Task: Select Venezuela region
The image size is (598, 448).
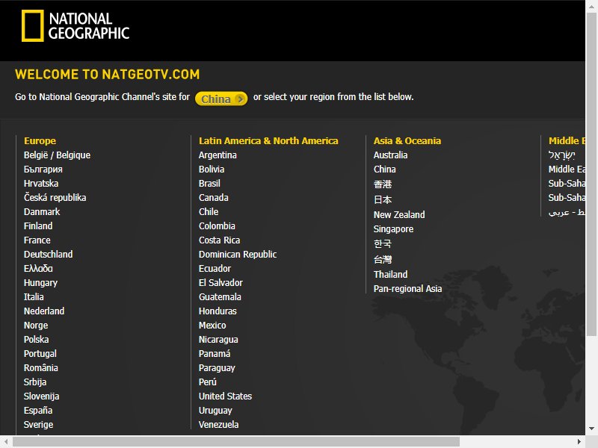Action: 218,424
